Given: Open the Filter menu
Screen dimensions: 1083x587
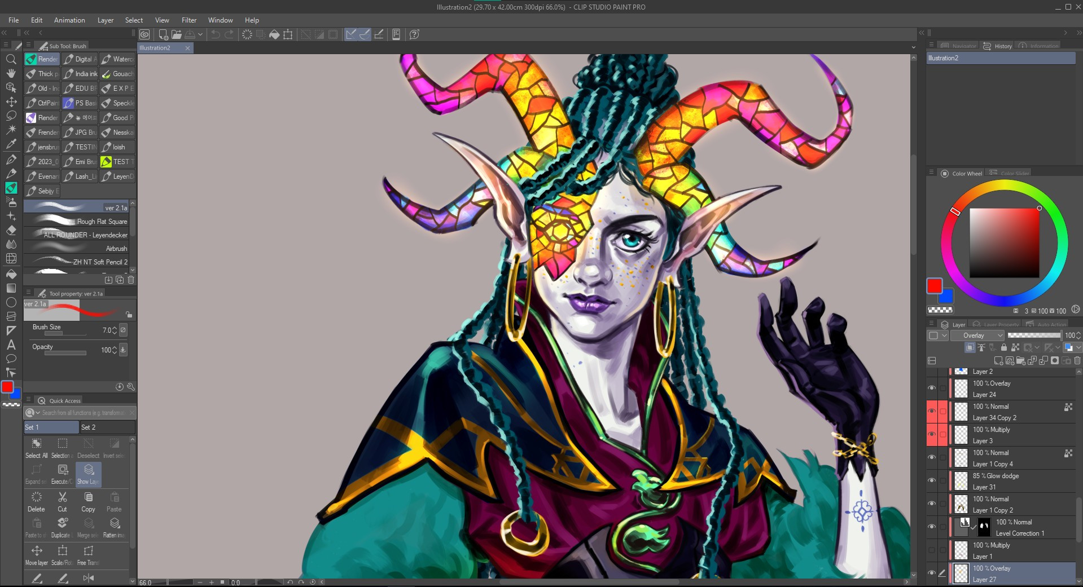Looking at the screenshot, I should click(189, 20).
